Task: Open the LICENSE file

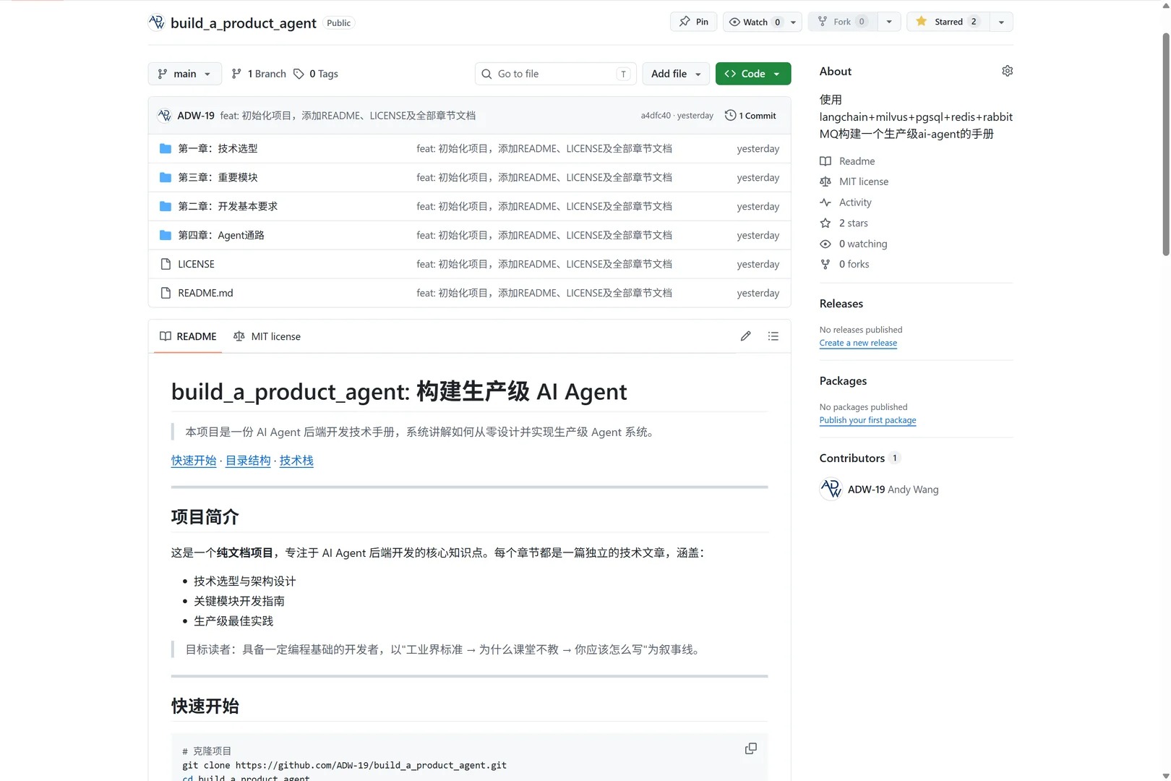Action: [196, 264]
